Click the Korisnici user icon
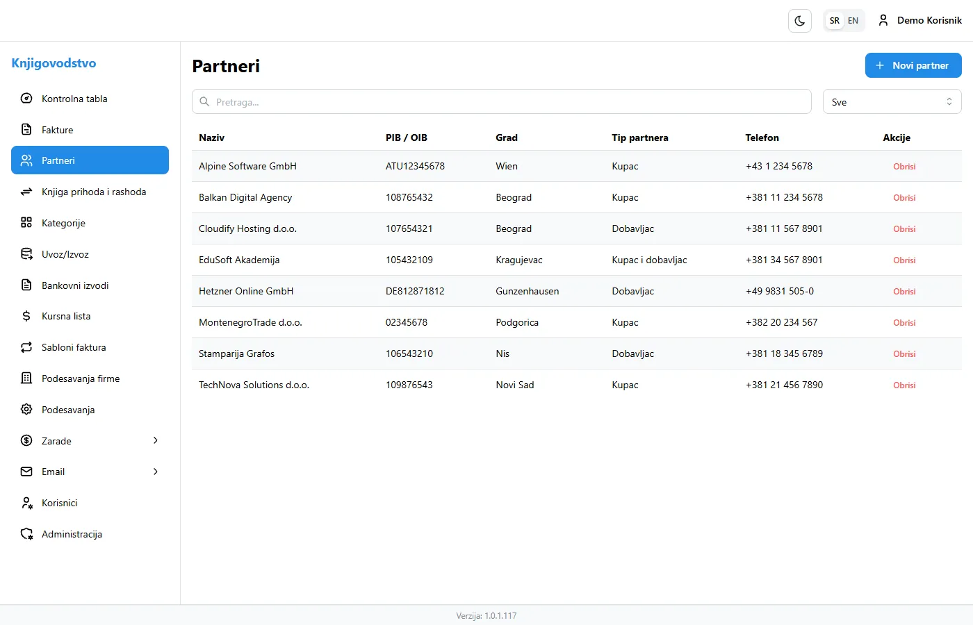The height and width of the screenshot is (625, 973). [26, 503]
